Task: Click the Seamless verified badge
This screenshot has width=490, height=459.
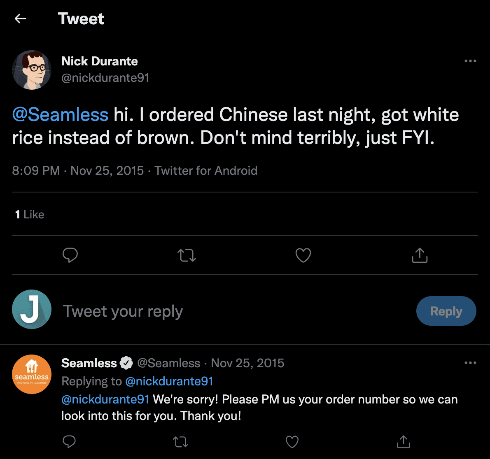Action: click(x=126, y=363)
